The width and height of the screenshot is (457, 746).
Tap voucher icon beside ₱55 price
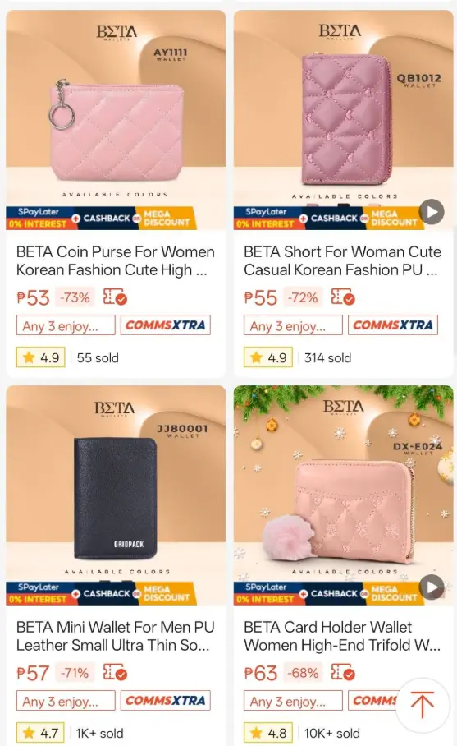[x=343, y=297]
